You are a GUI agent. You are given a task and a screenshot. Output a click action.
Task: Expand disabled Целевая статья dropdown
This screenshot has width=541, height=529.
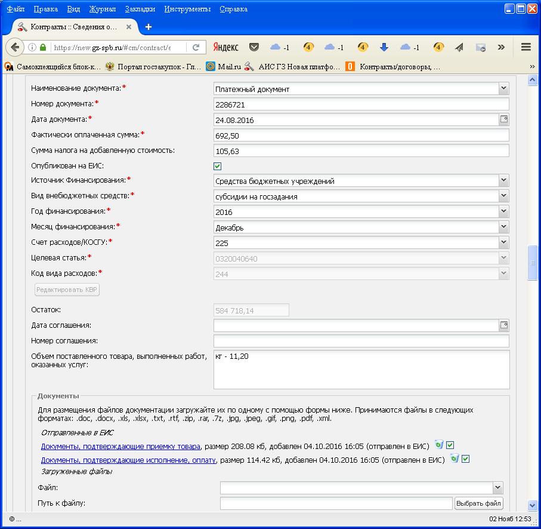(504, 258)
